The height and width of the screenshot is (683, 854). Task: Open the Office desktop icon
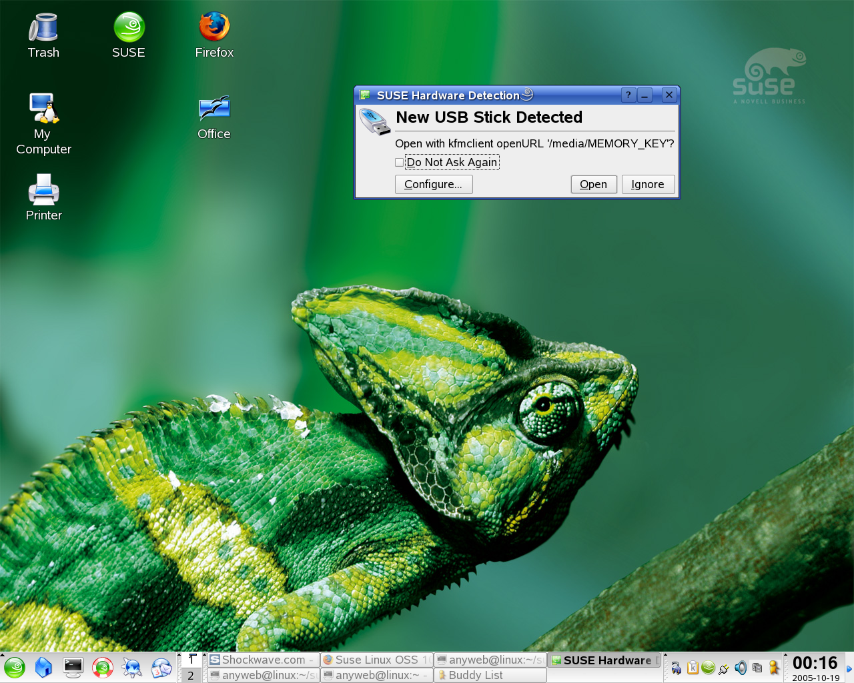(214, 118)
